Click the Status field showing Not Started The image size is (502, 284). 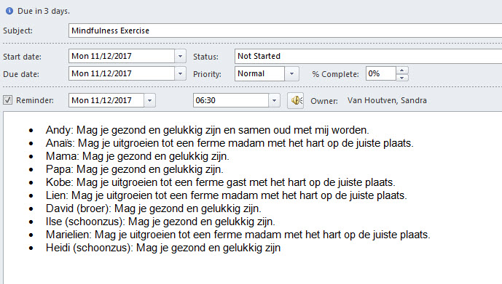(368, 56)
